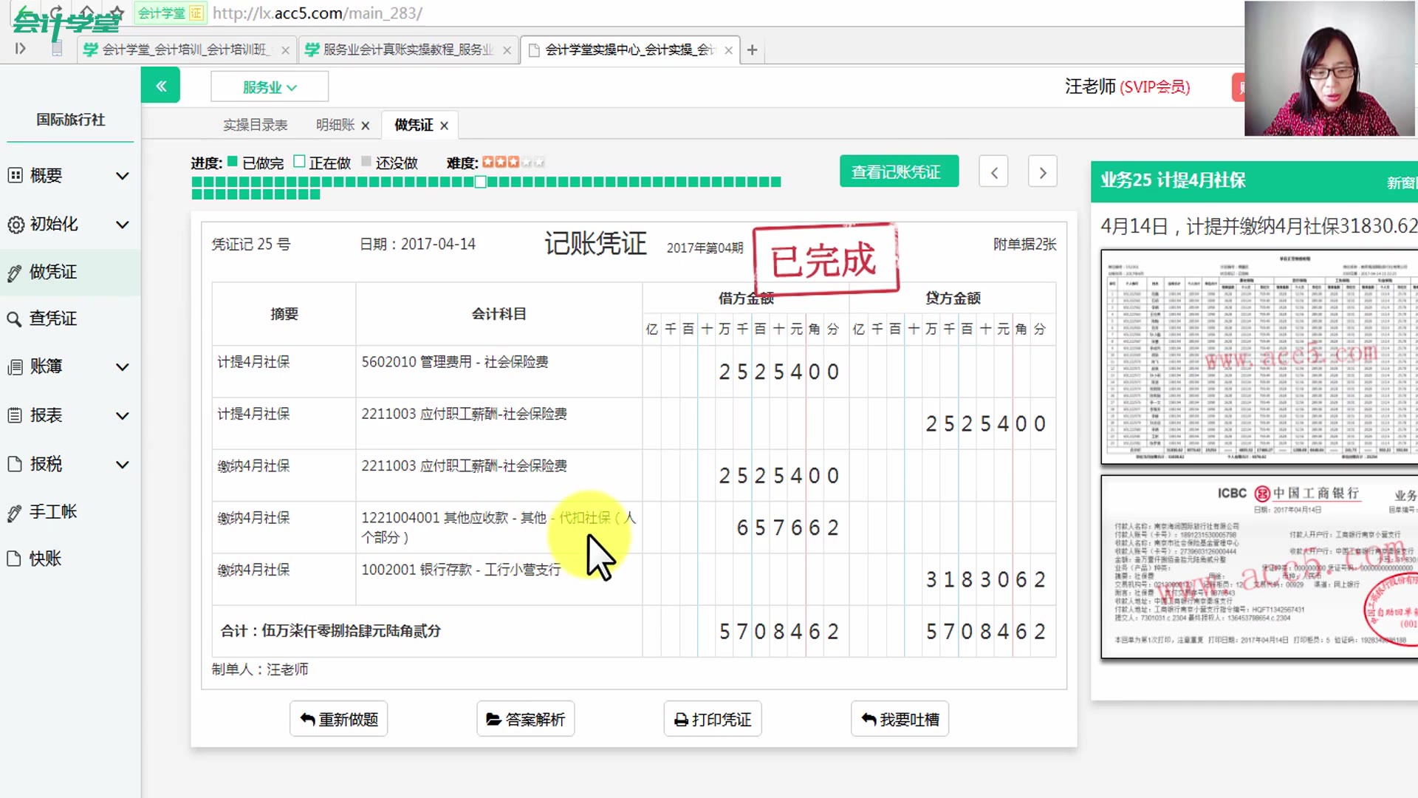
Task: Click the browser address bar URL
Action: pyautogui.click(x=318, y=13)
